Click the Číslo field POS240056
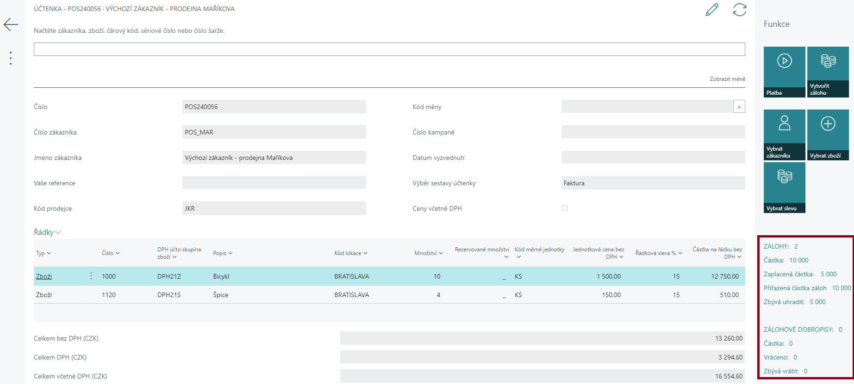This screenshot has width=854, height=384. pos(274,107)
